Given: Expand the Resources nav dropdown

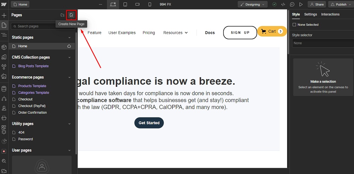Looking at the screenshot, I should point(176,32).
